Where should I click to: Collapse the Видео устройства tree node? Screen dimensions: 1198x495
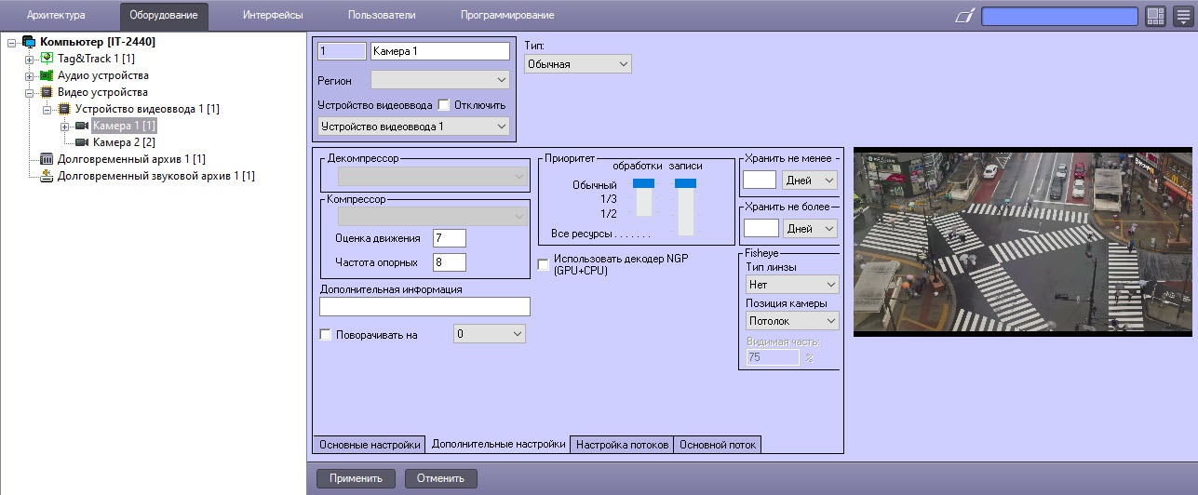30,92
